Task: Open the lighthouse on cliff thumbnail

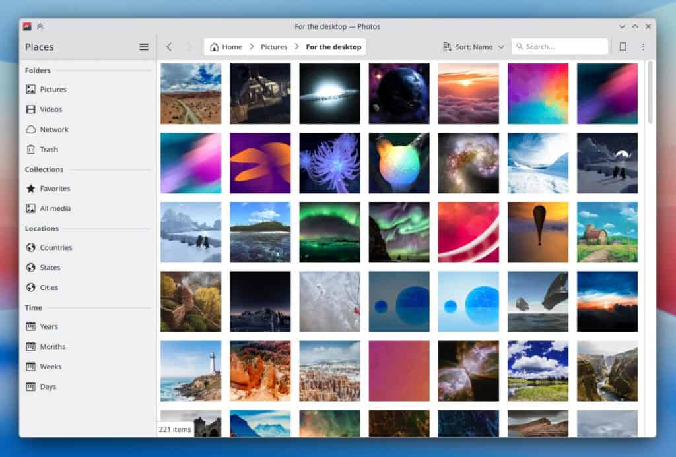Action: [191, 371]
